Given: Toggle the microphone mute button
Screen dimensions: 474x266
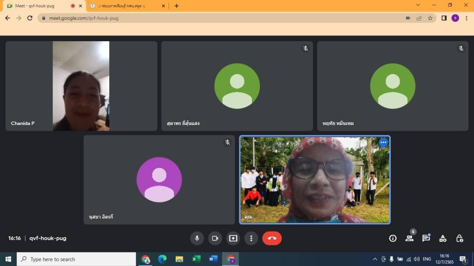Looking at the screenshot, I should (x=197, y=238).
